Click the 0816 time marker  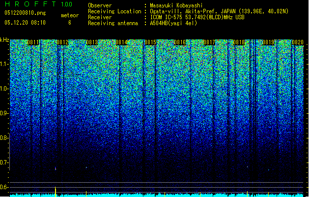coord(180,42)
